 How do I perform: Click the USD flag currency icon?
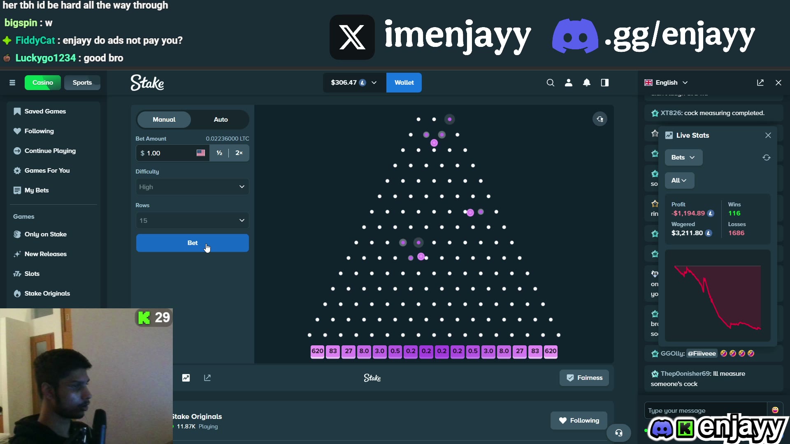click(201, 153)
